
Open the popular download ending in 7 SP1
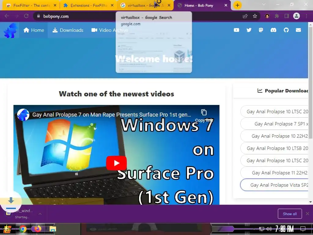point(274,124)
